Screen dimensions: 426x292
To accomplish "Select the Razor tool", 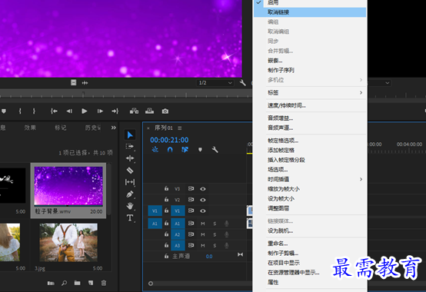I will pos(130,170).
